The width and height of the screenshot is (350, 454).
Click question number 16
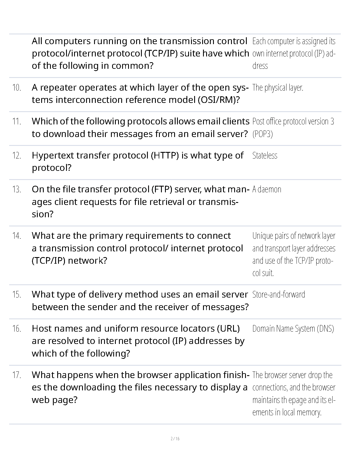pos(17,329)
